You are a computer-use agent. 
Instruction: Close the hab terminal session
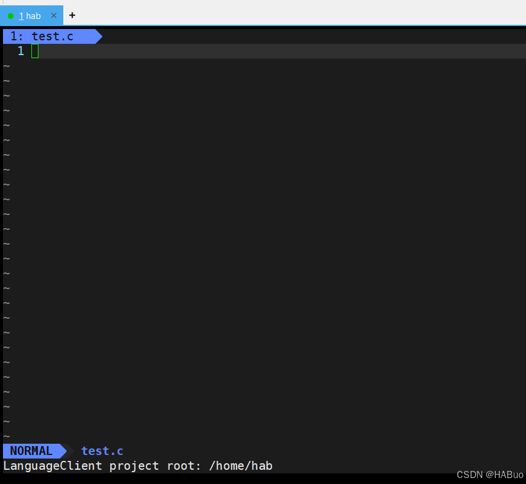[53, 15]
